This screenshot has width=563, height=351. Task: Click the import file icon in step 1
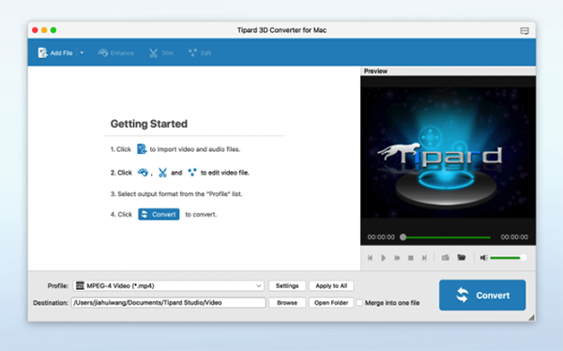click(x=142, y=148)
